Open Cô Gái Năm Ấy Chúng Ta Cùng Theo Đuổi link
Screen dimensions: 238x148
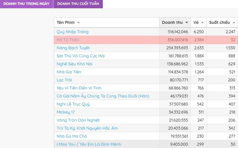(x=103, y=96)
